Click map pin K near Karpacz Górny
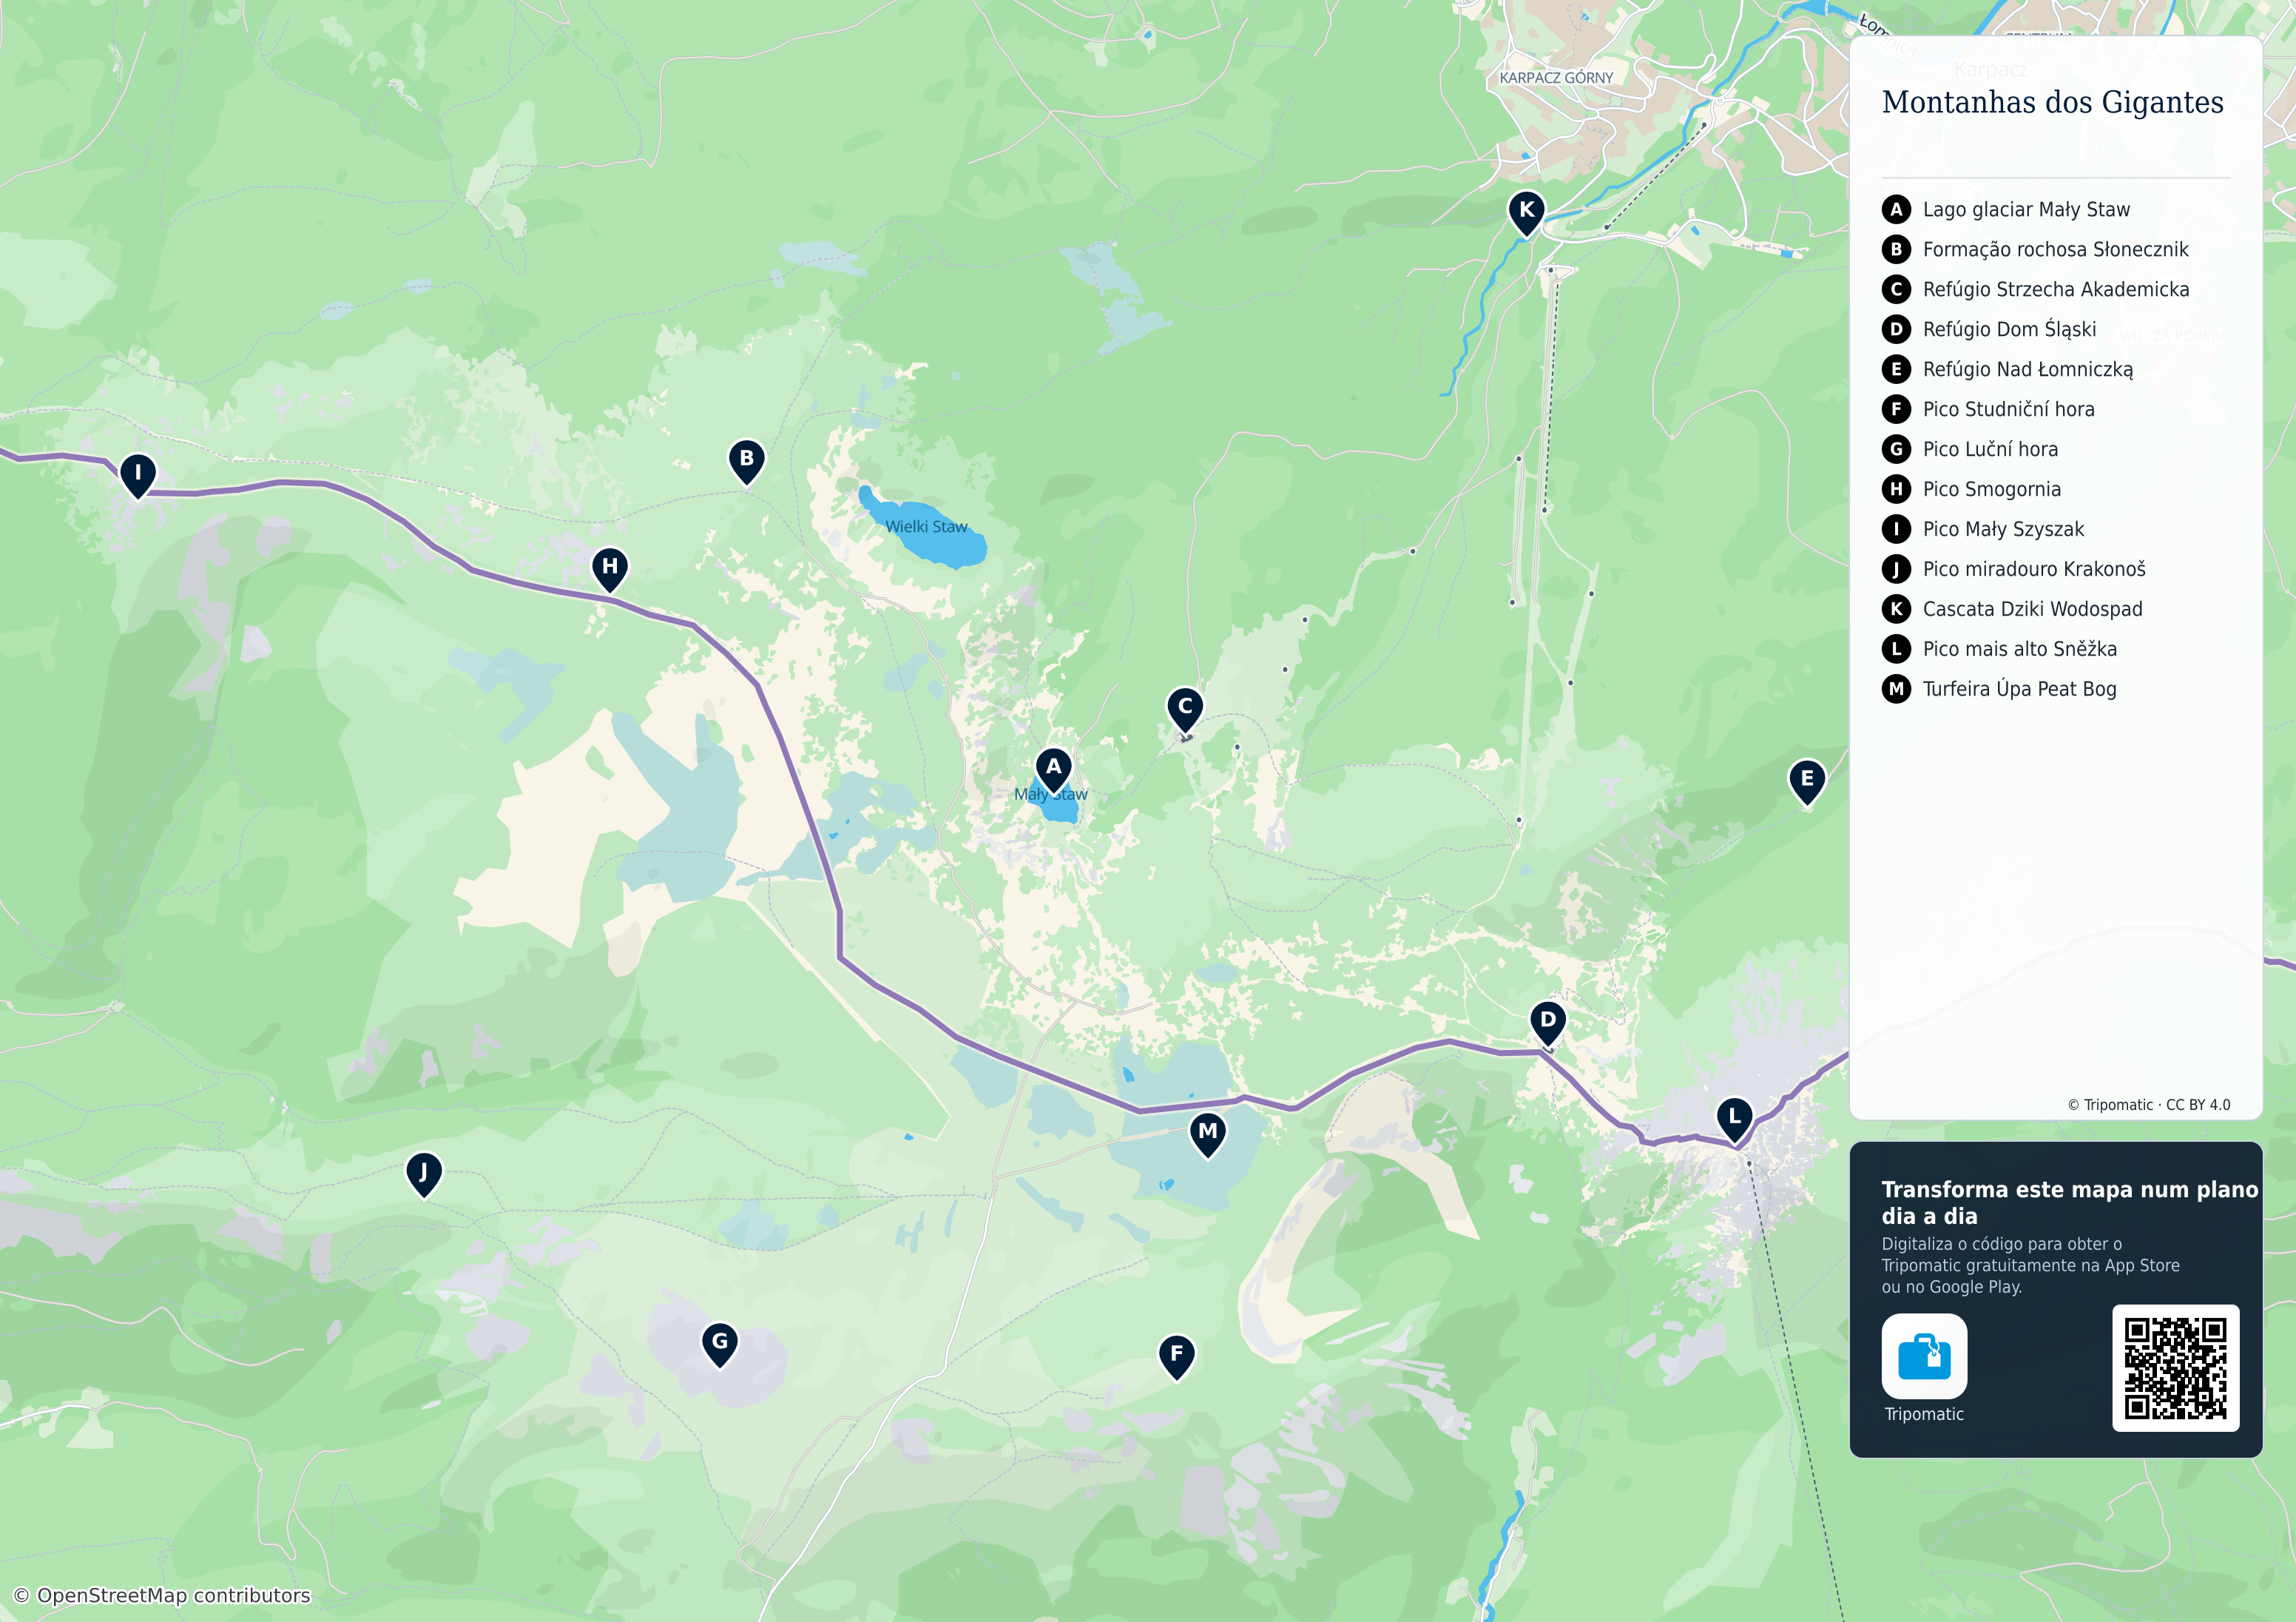Viewport: 2296px width, 1622px height. pos(1527,212)
